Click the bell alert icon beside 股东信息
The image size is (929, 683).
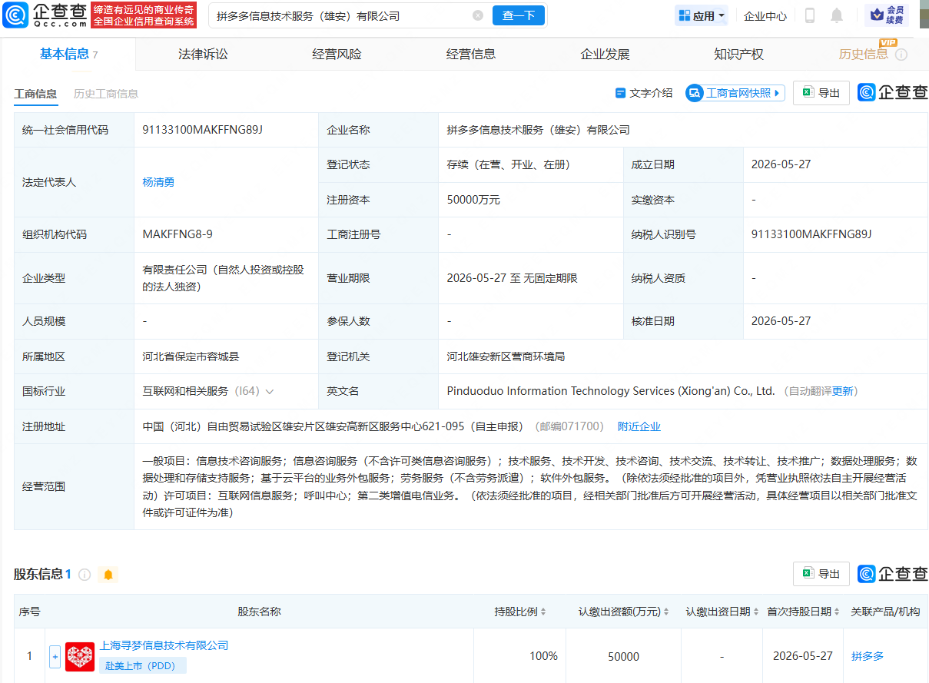(108, 575)
